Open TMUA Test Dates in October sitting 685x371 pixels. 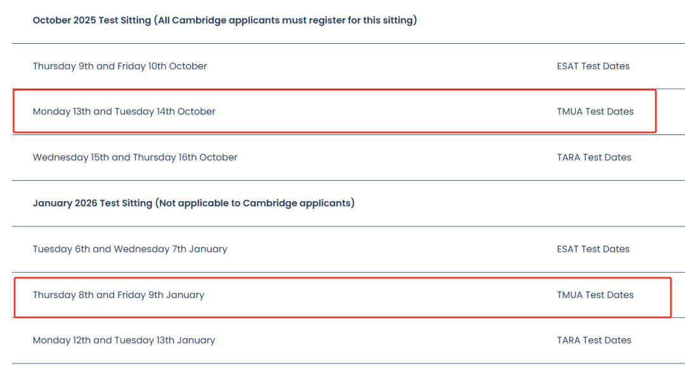tap(595, 112)
